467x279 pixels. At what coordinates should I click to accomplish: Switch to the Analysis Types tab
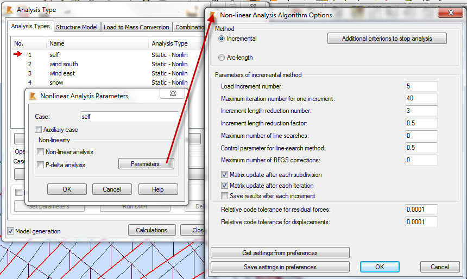[30, 26]
